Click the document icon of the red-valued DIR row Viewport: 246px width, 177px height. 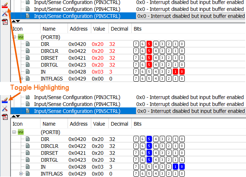(x=28, y=44)
